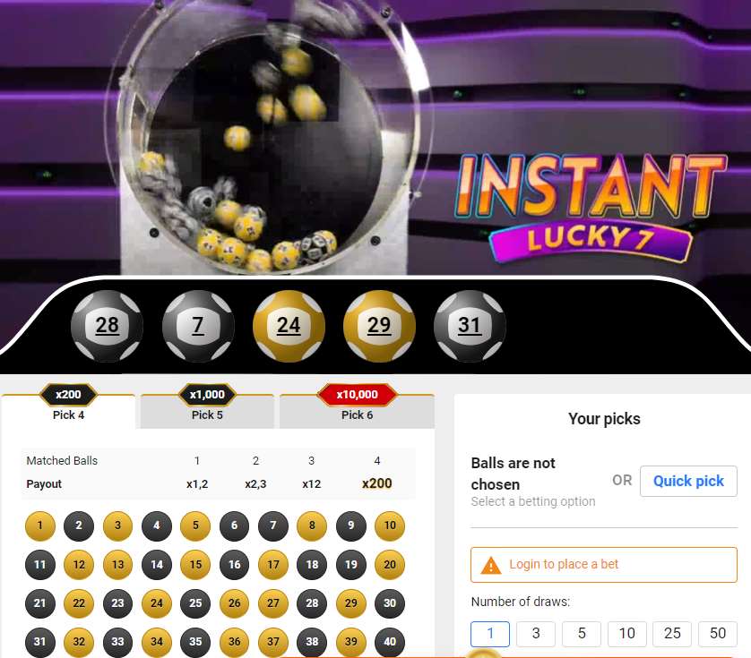Set number of draws to 1
The height and width of the screenshot is (658, 751).
(x=490, y=634)
